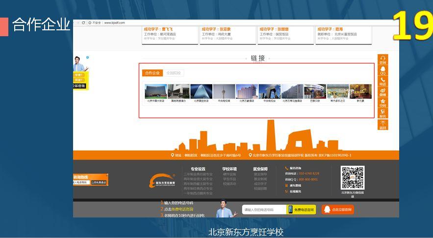Click the 请输入您的电话号码 input in bottom bar

coord(264,210)
